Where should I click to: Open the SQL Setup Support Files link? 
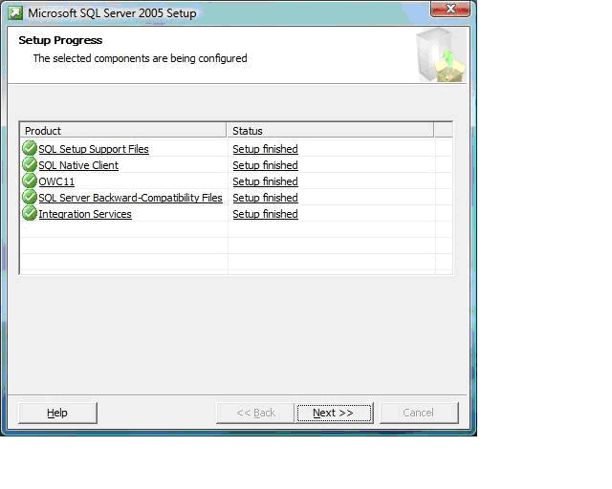click(x=94, y=149)
